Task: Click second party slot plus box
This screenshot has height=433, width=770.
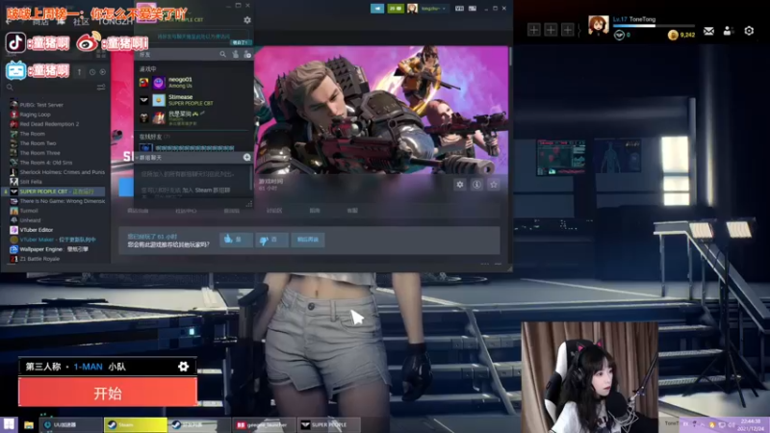Action: 551,30
